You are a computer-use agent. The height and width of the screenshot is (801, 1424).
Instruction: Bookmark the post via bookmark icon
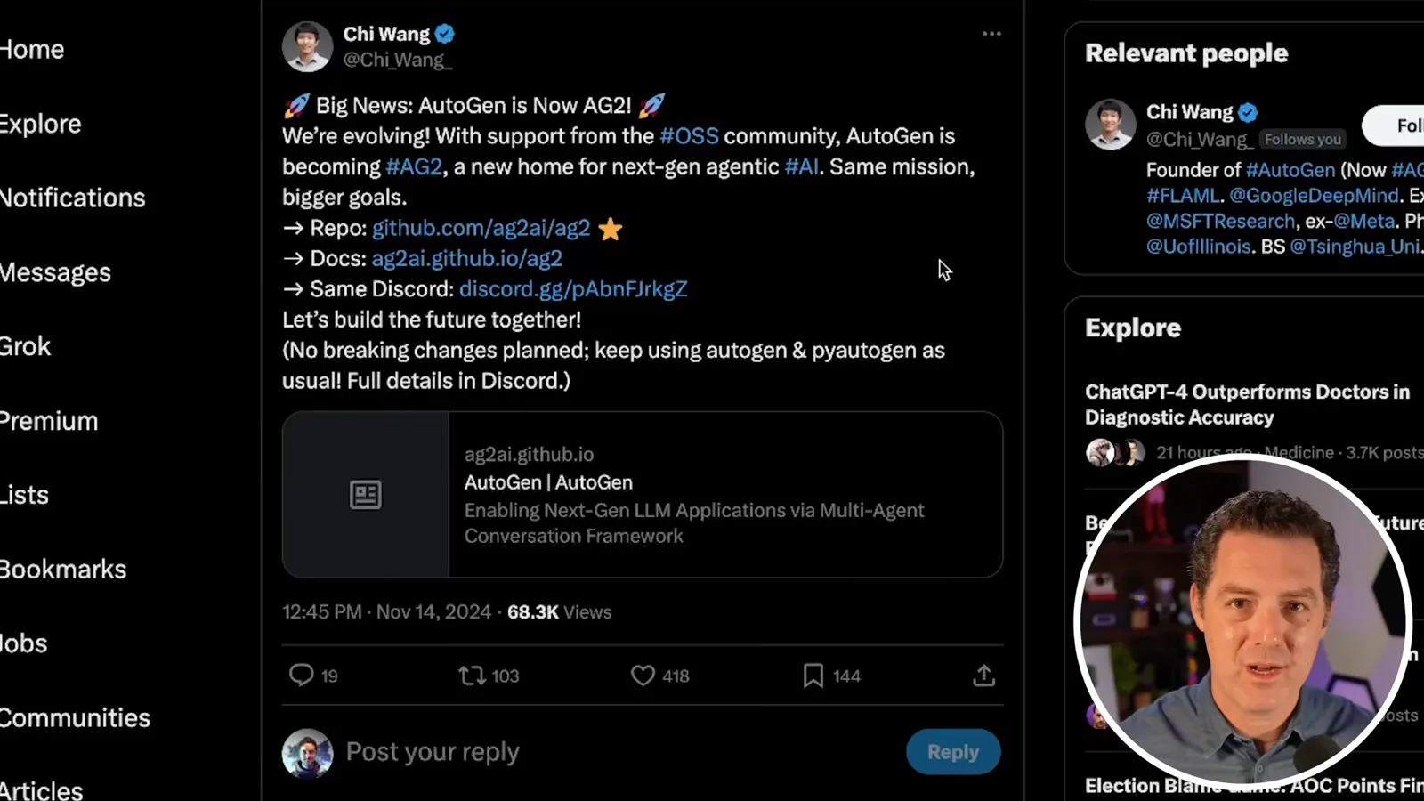click(813, 676)
